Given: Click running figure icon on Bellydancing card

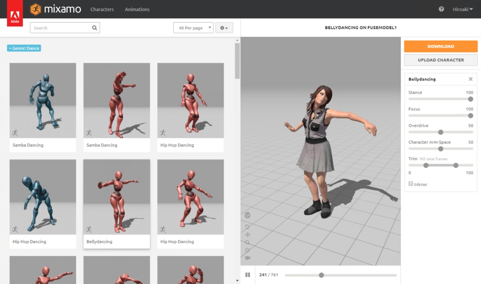Looking at the screenshot, I should tap(89, 229).
